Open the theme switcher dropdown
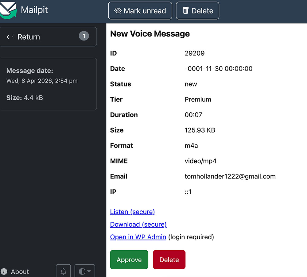This screenshot has height=277, width=307. point(85,271)
